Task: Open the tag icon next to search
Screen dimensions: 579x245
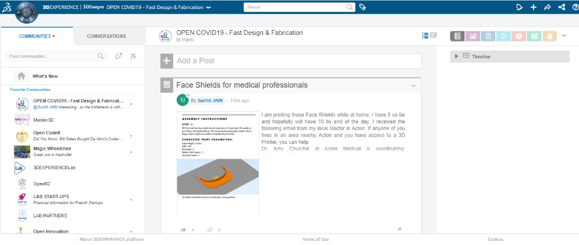Action: 363,7
